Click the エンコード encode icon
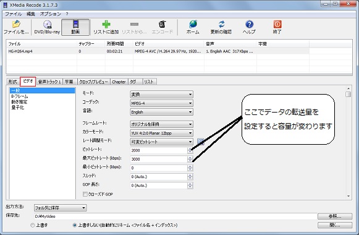Screen dimensions: 359x235 click(x=162, y=24)
